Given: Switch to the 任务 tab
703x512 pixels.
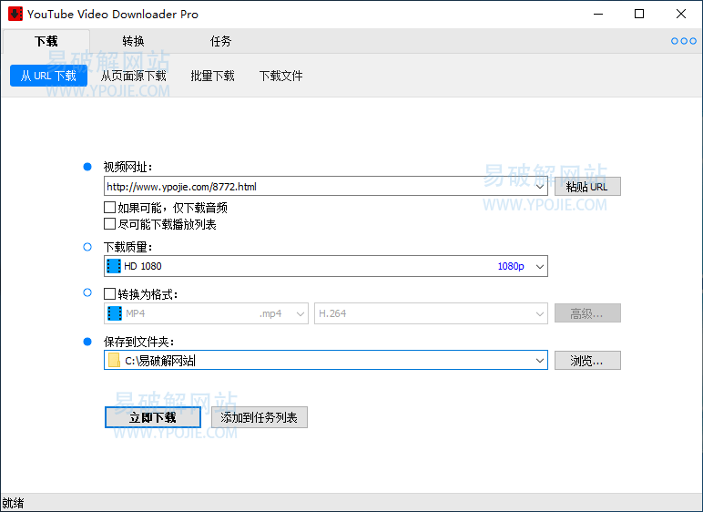Looking at the screenshot, I should (x=220, y=42).
